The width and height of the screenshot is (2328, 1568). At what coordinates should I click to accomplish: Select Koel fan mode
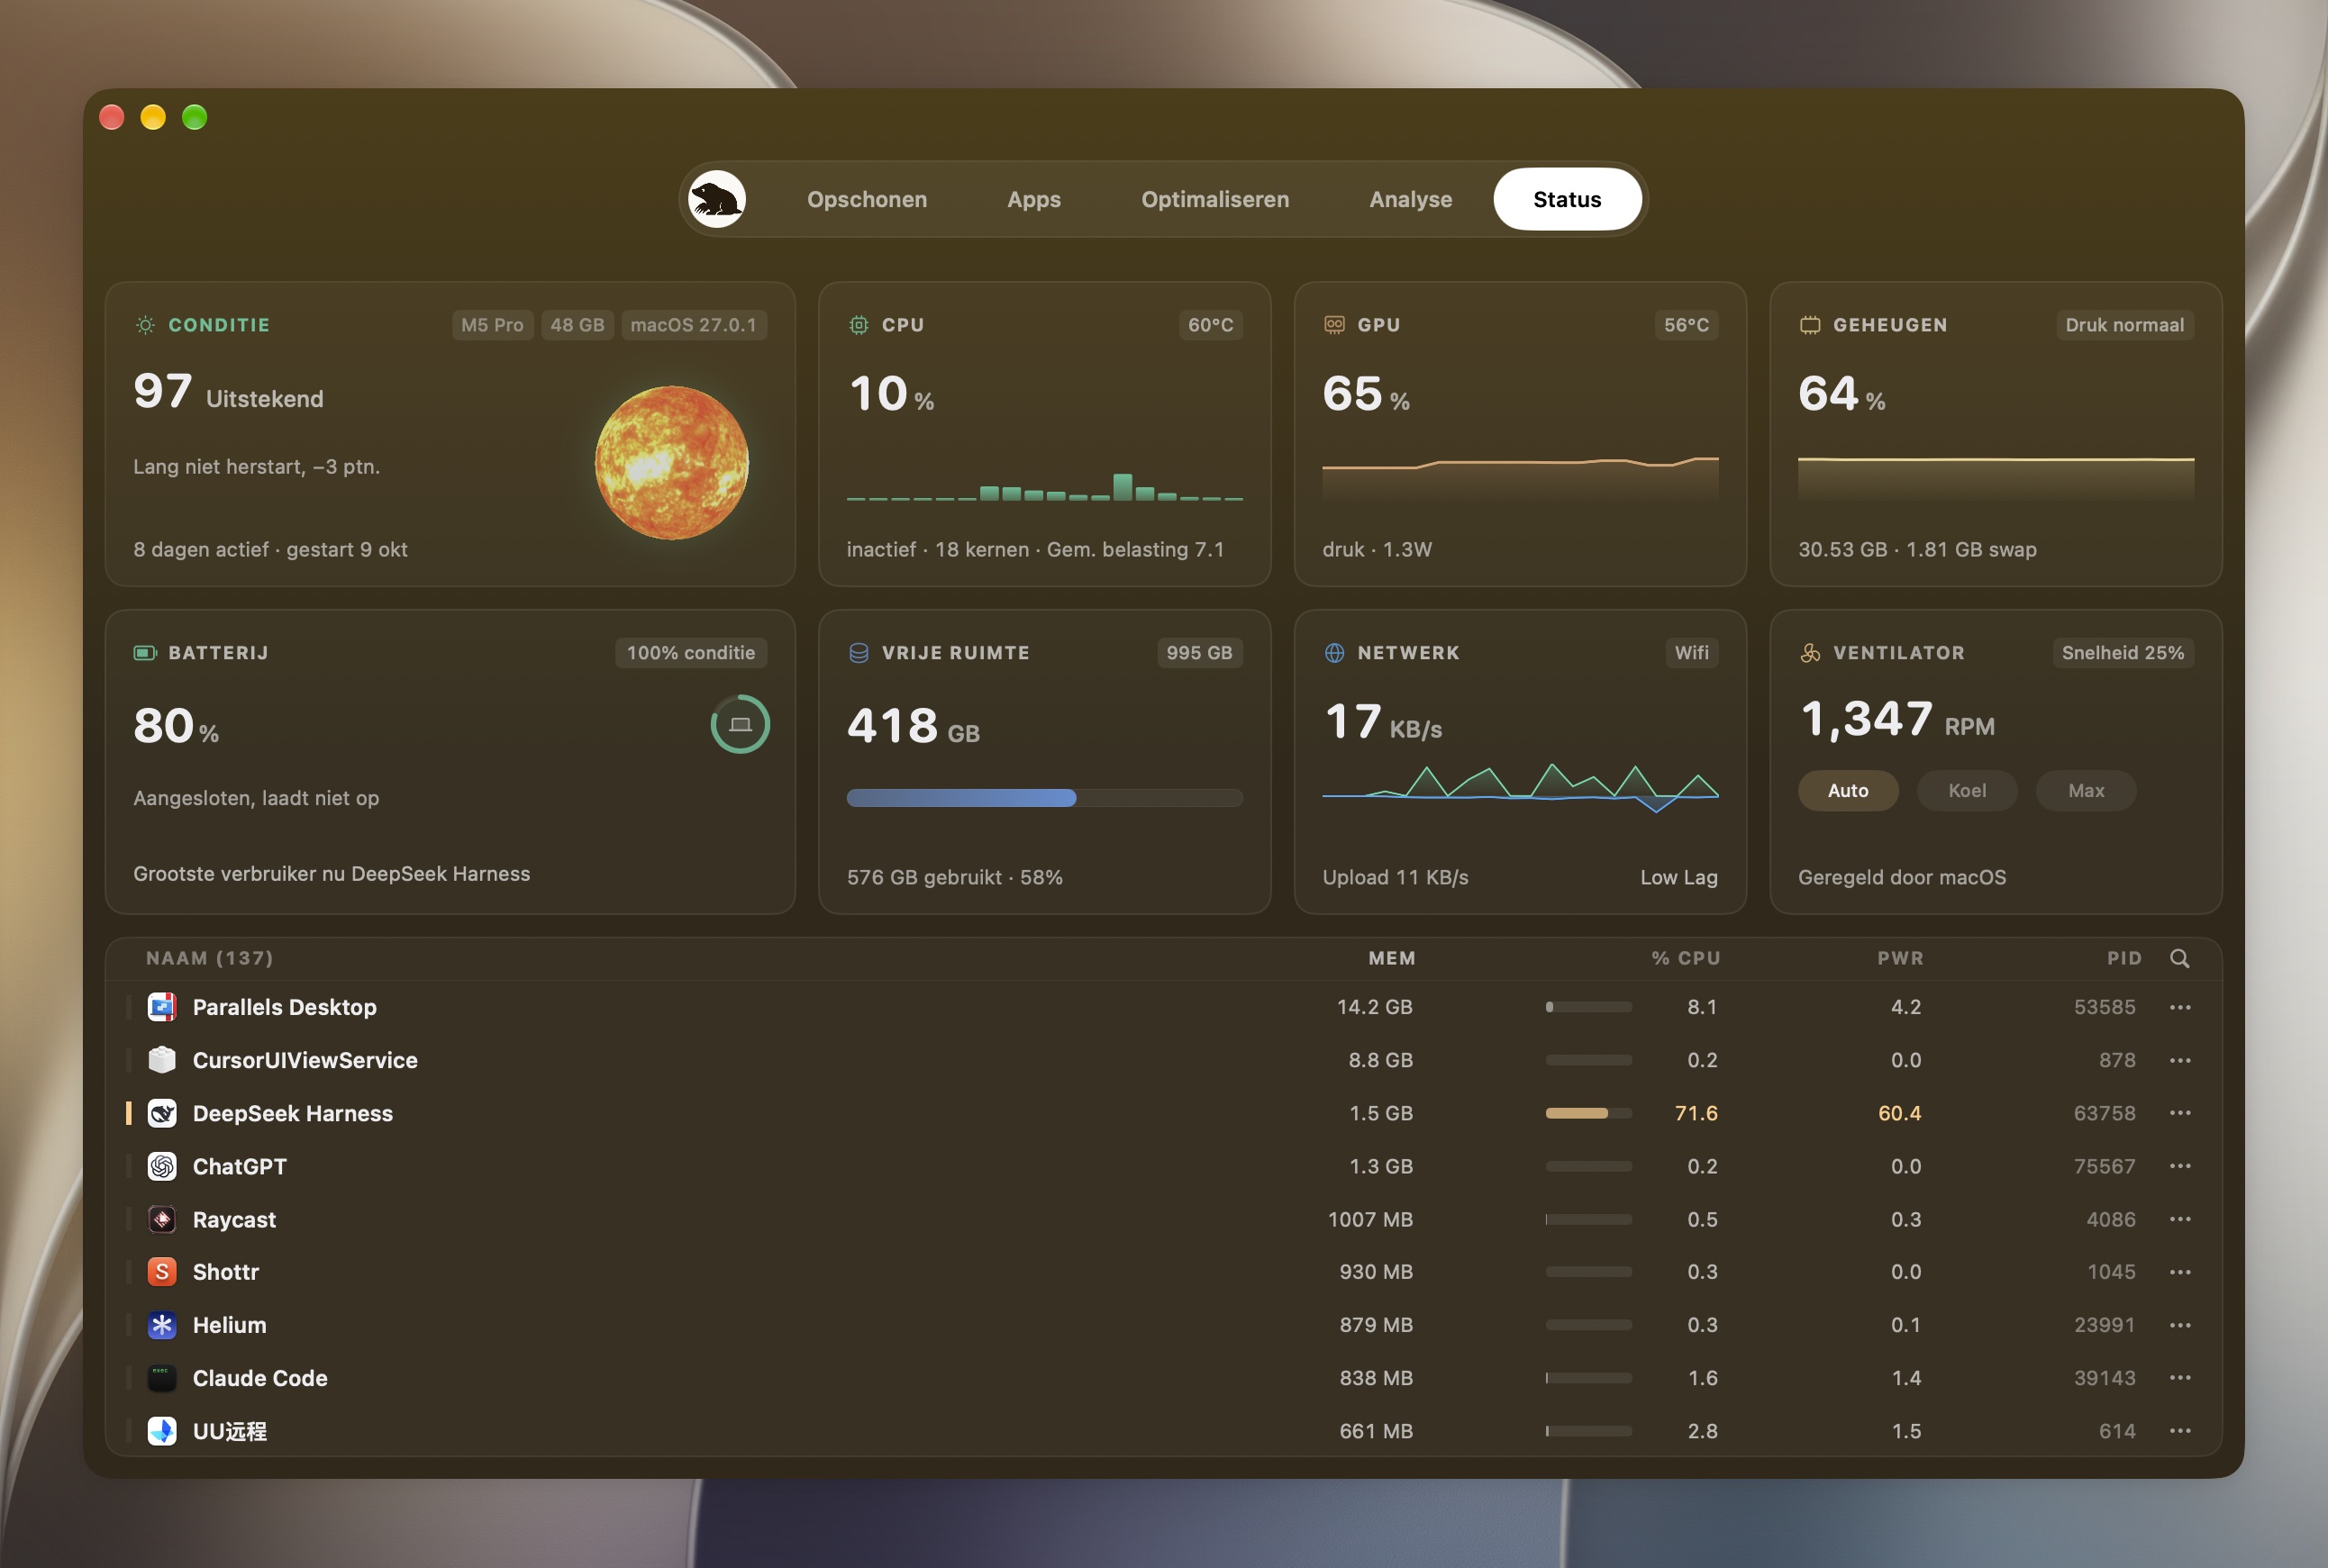coord(1967,790)
